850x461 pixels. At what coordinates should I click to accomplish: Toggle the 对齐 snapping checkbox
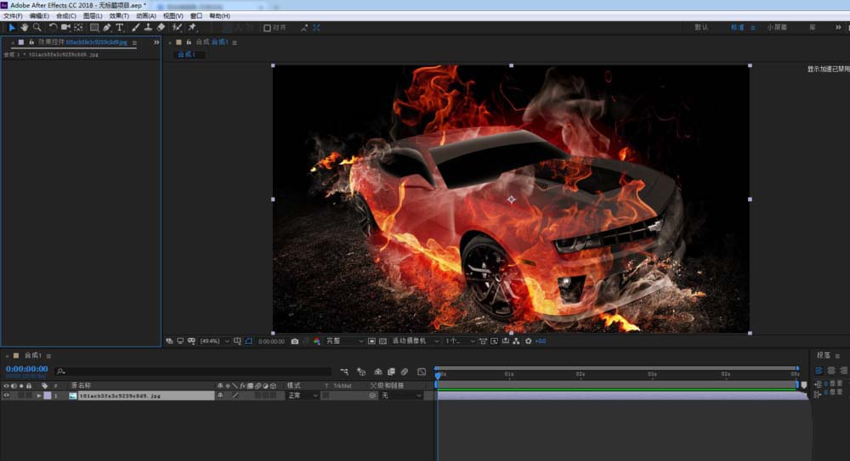click(267, 27)
